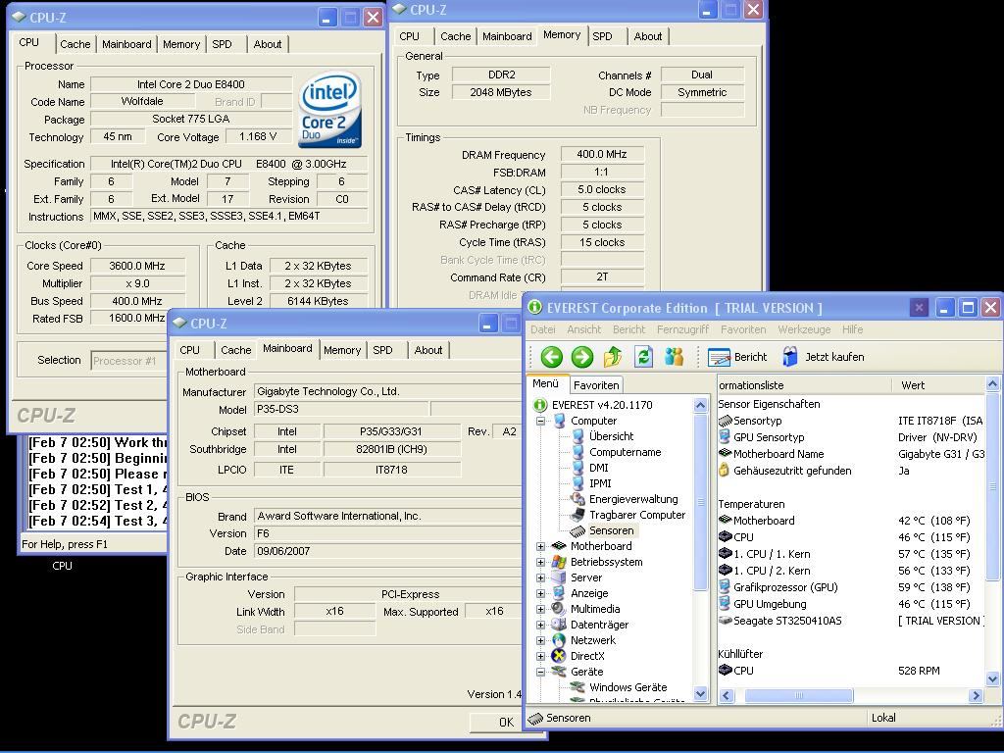The image size is (1004, 753).
Task: Collapse the Geräte tree node
Action: click(540, 672)
